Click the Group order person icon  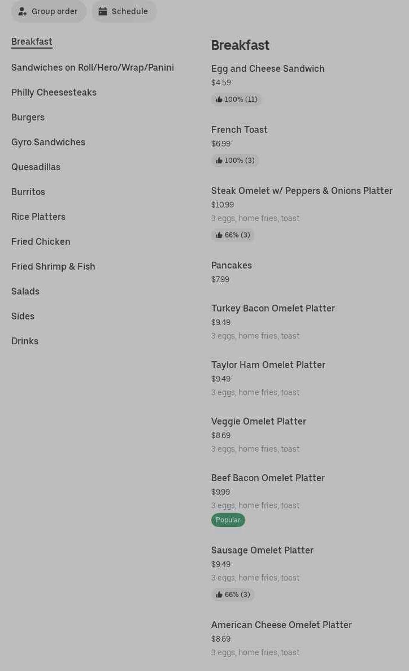coord(23,11)
